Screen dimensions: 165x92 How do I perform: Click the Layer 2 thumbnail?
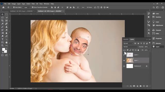click(130, 55)
